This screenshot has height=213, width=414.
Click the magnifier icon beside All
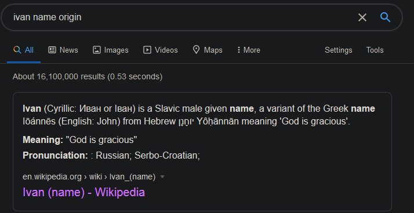point(17,50)
